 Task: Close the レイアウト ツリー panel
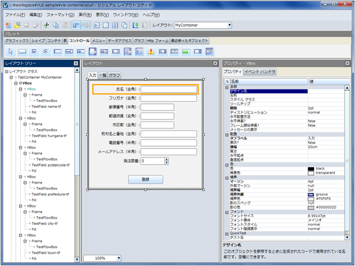point(76,63)
